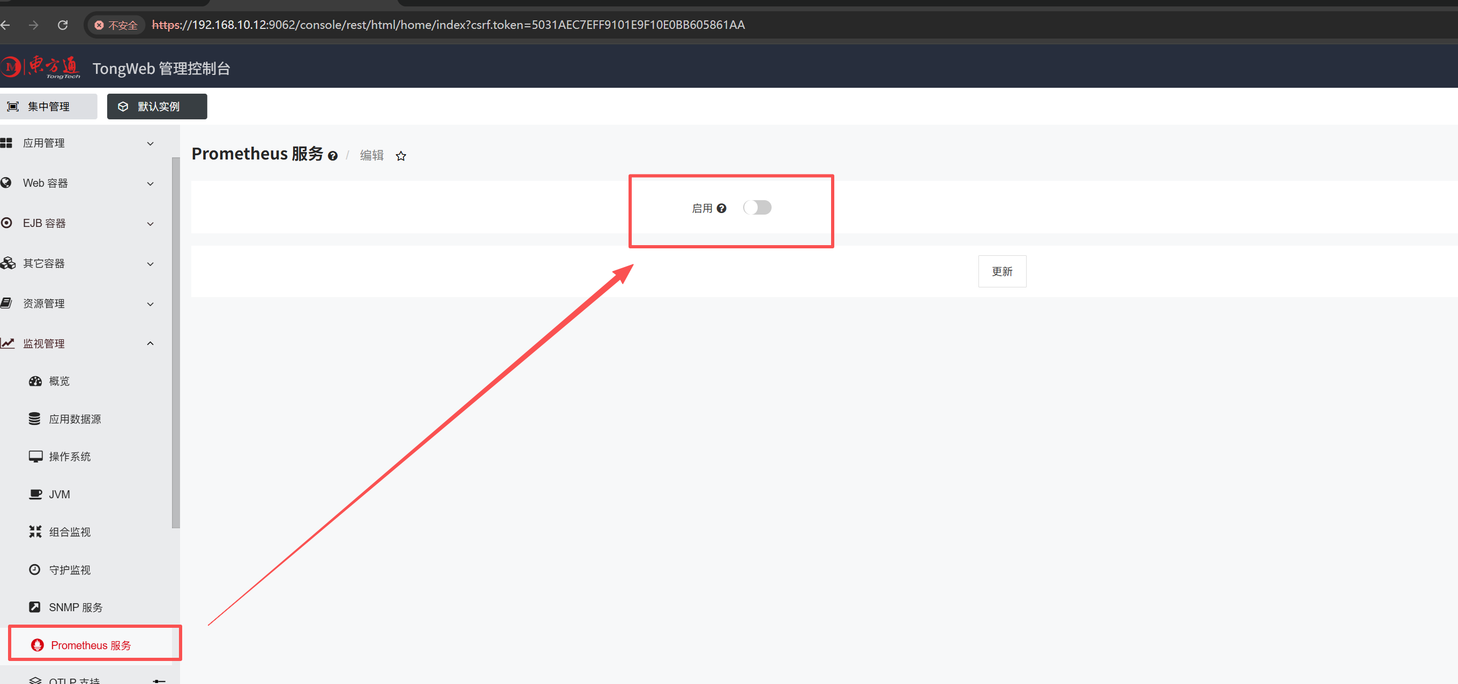Click help icon beside 启用 label
This screenshot has height=684, width=1458.
coord(721,209)
